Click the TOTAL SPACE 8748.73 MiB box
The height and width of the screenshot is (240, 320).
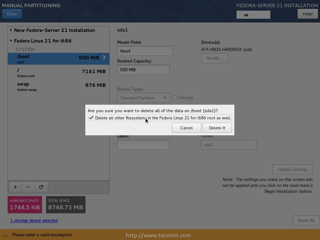click(x=66, y=205)
